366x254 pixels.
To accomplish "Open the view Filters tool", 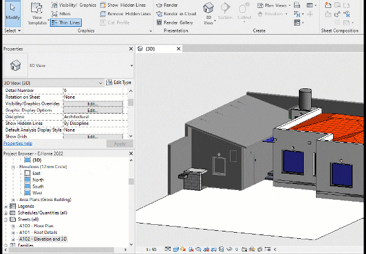I will 61,14.
